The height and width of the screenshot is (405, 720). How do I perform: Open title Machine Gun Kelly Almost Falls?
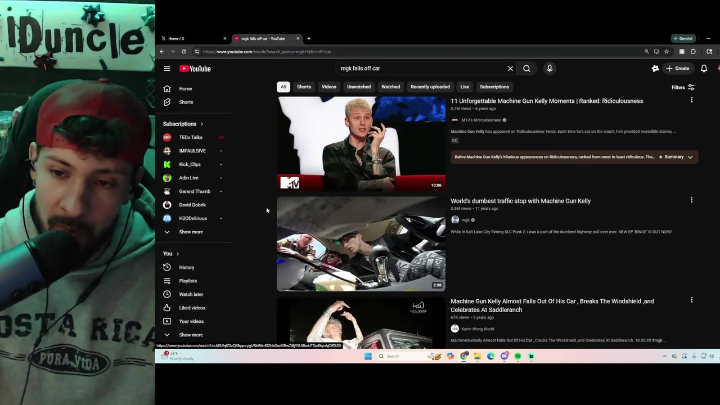point(552,305)
